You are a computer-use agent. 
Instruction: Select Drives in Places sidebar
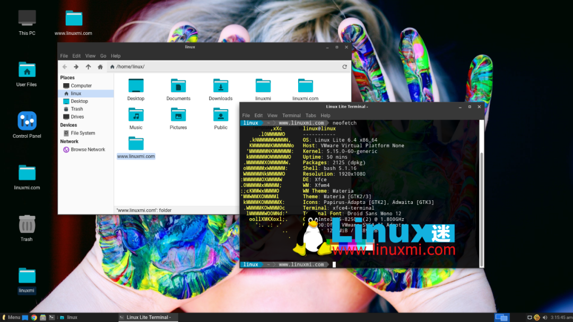pyautogui.click(x=86, y=117)
